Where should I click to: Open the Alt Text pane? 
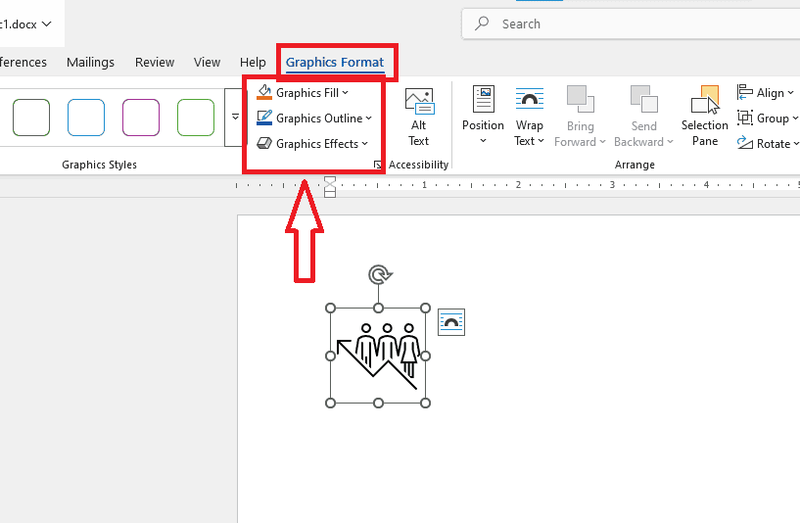[419, 118]
